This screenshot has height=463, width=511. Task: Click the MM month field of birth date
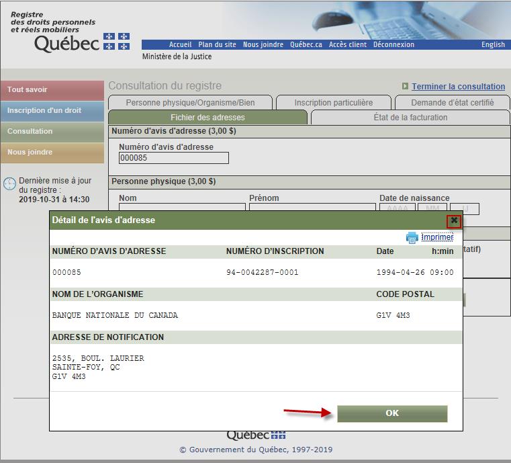[x=432, y=207]
